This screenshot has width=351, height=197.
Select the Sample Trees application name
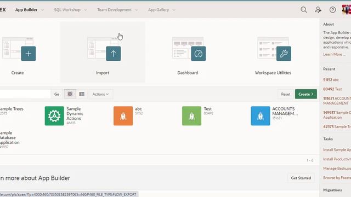(12, 109)
